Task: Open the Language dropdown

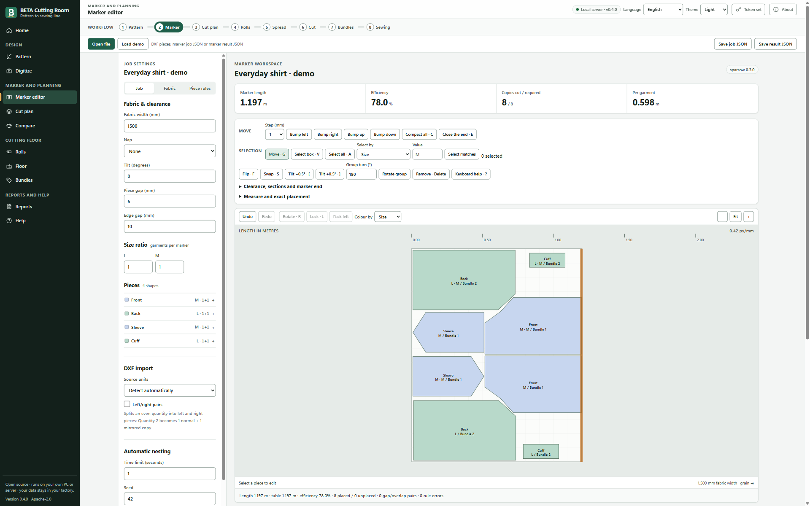Action: 663,9
